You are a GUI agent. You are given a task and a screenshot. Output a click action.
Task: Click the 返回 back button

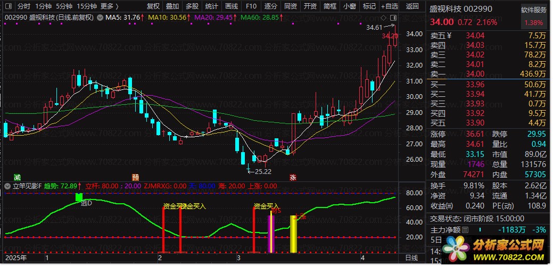click(x=412, y=6)
